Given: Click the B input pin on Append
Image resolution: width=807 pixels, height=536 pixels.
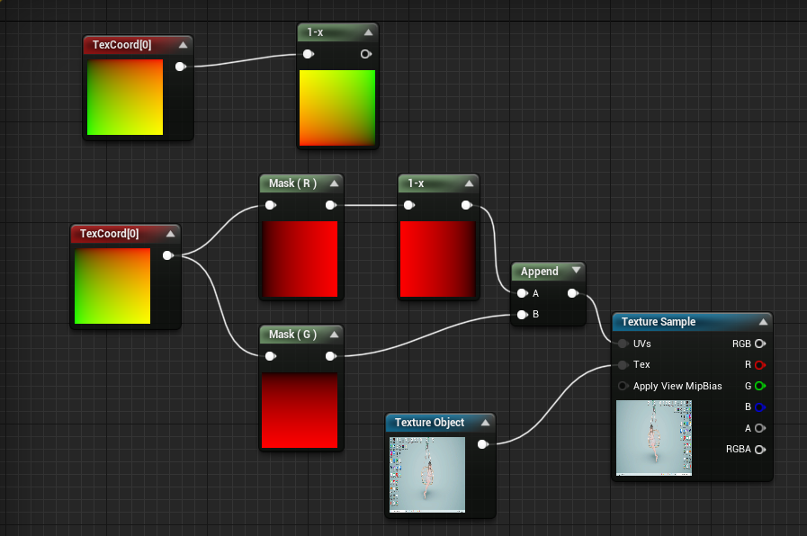Looking at the screenshot, I should point(523,314).
